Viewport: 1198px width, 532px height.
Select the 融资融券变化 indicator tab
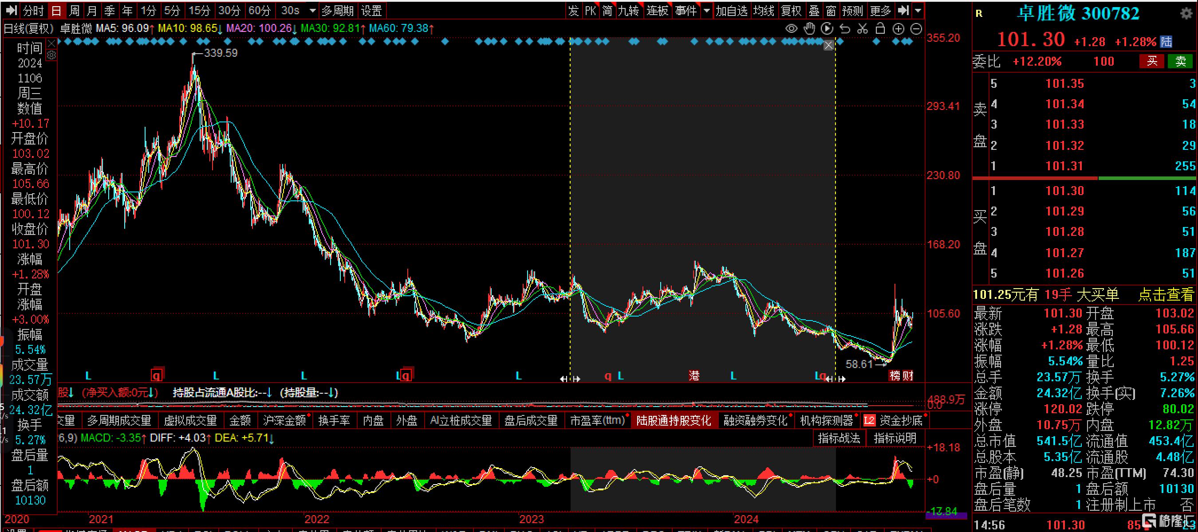pos(755,420)
